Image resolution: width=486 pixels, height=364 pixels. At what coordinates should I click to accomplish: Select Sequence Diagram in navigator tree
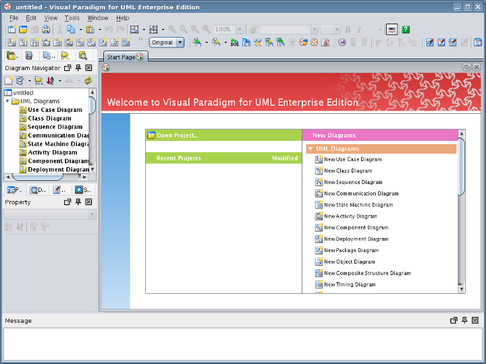pos(55,127)
